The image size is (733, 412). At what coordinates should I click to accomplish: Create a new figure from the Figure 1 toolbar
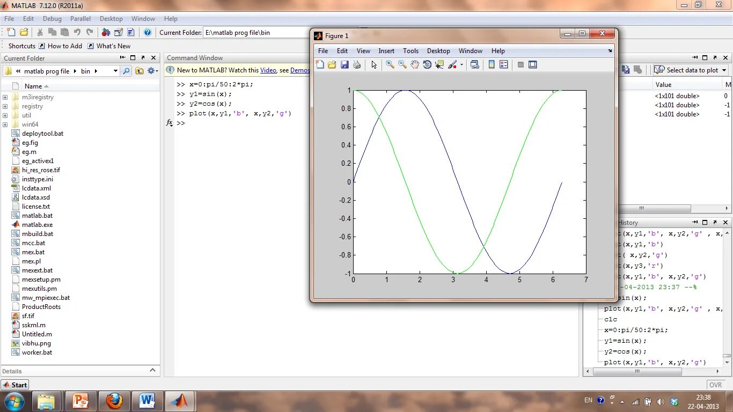point(320,64)
